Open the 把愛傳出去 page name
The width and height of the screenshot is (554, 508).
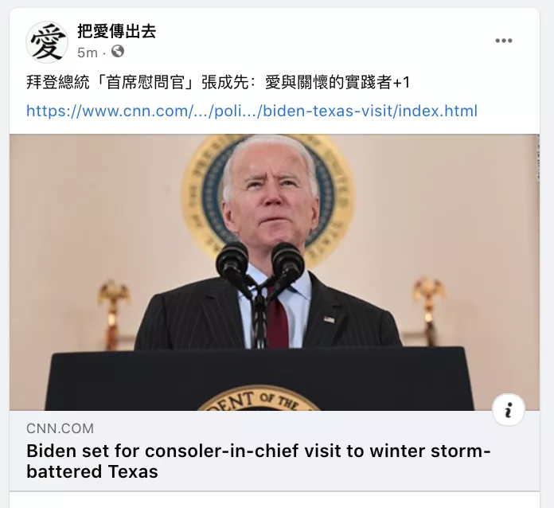(117, 31)
